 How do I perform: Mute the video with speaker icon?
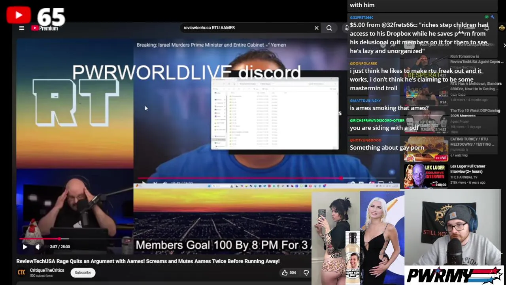click(x=38, y=247)
